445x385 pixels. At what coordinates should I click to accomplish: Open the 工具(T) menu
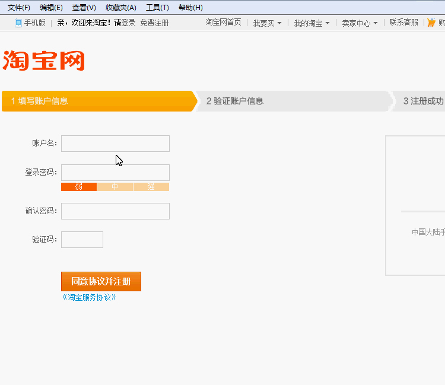click(157, 8)
